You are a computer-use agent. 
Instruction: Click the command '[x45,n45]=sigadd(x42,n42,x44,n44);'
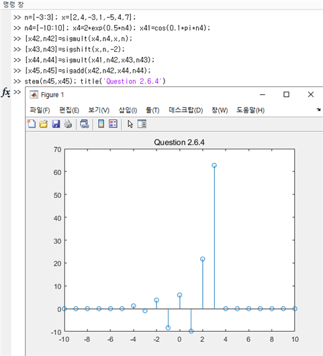pyautogui.click(x=88, y=71)
